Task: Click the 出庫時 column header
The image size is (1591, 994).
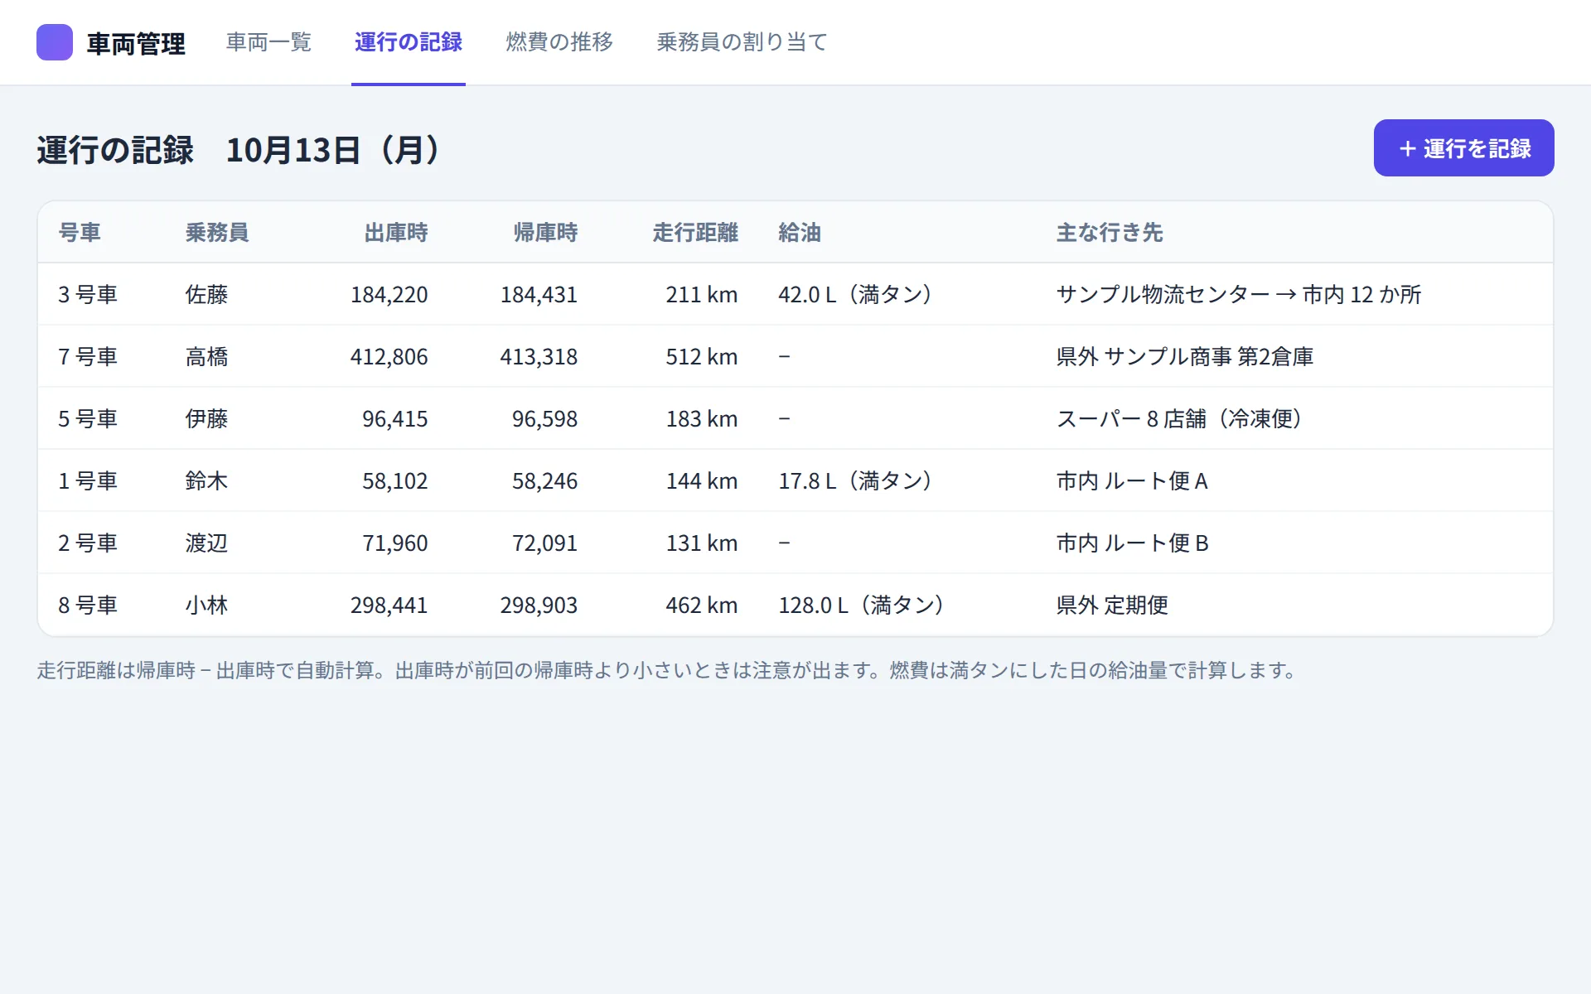Action: [396, 233]
